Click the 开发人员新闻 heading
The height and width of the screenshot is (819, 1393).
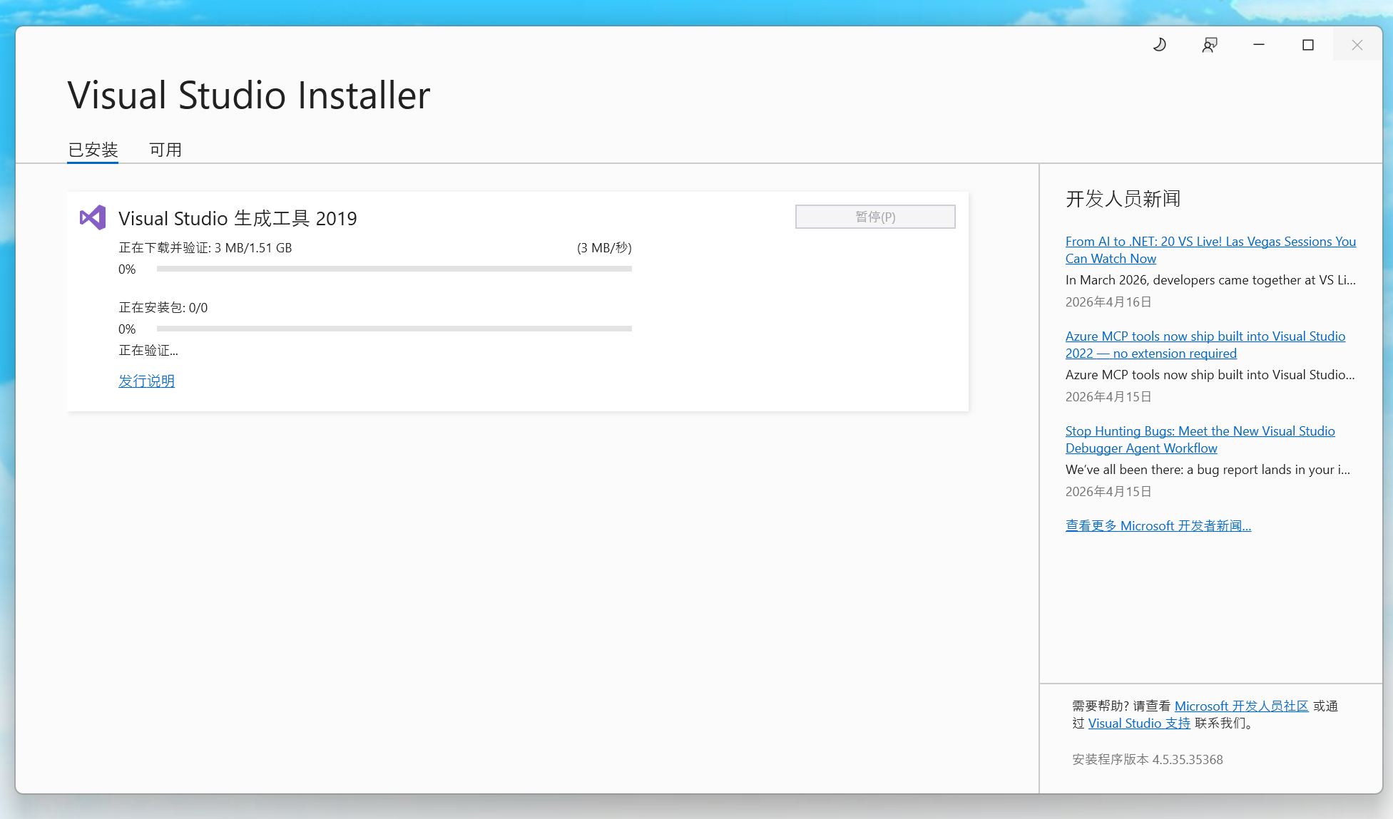click(x=1123, y=198)
